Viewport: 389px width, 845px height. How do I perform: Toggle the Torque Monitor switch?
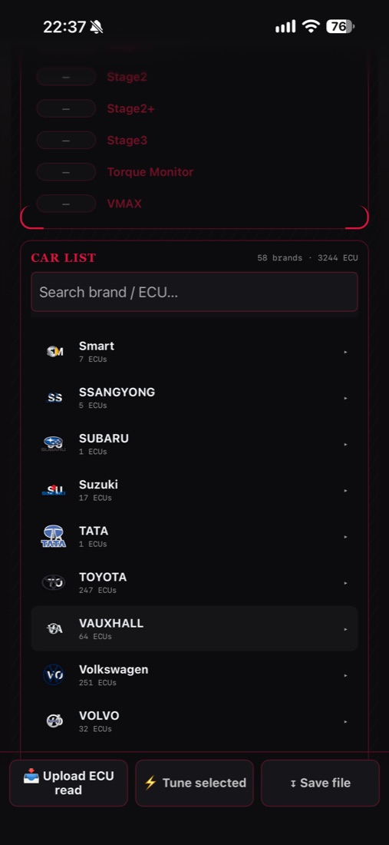(66, 172)
